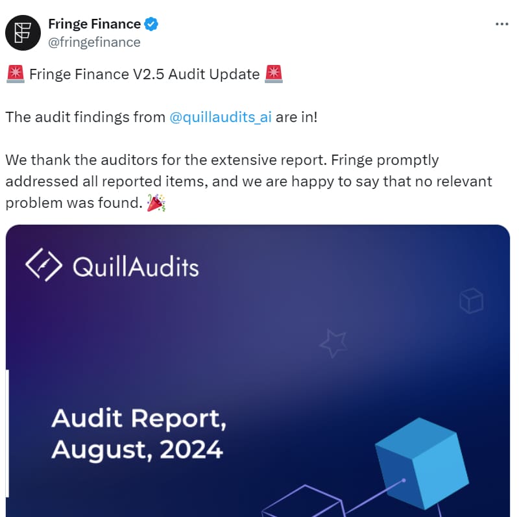Viewport: 519px width, 517px height.
Task: Click the star outline in the image
Action: click(x=333, y=343)
